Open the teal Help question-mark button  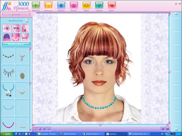[x=99, y=5]
